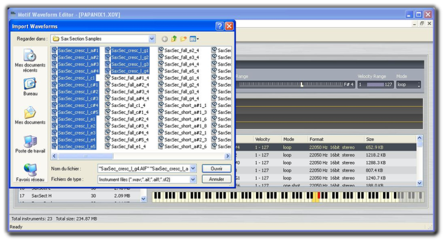447x244 pixels.
Task: Create a new folder in the dialog
Action: click(x=183, y=39)
